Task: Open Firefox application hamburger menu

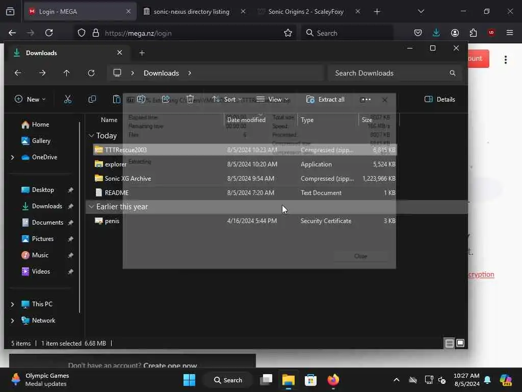Action: click(510, 33)
